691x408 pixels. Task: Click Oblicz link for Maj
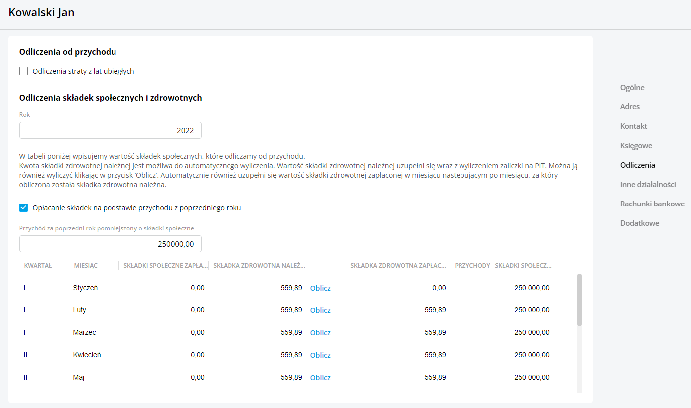pyautogui.click(x=320, y=378)
